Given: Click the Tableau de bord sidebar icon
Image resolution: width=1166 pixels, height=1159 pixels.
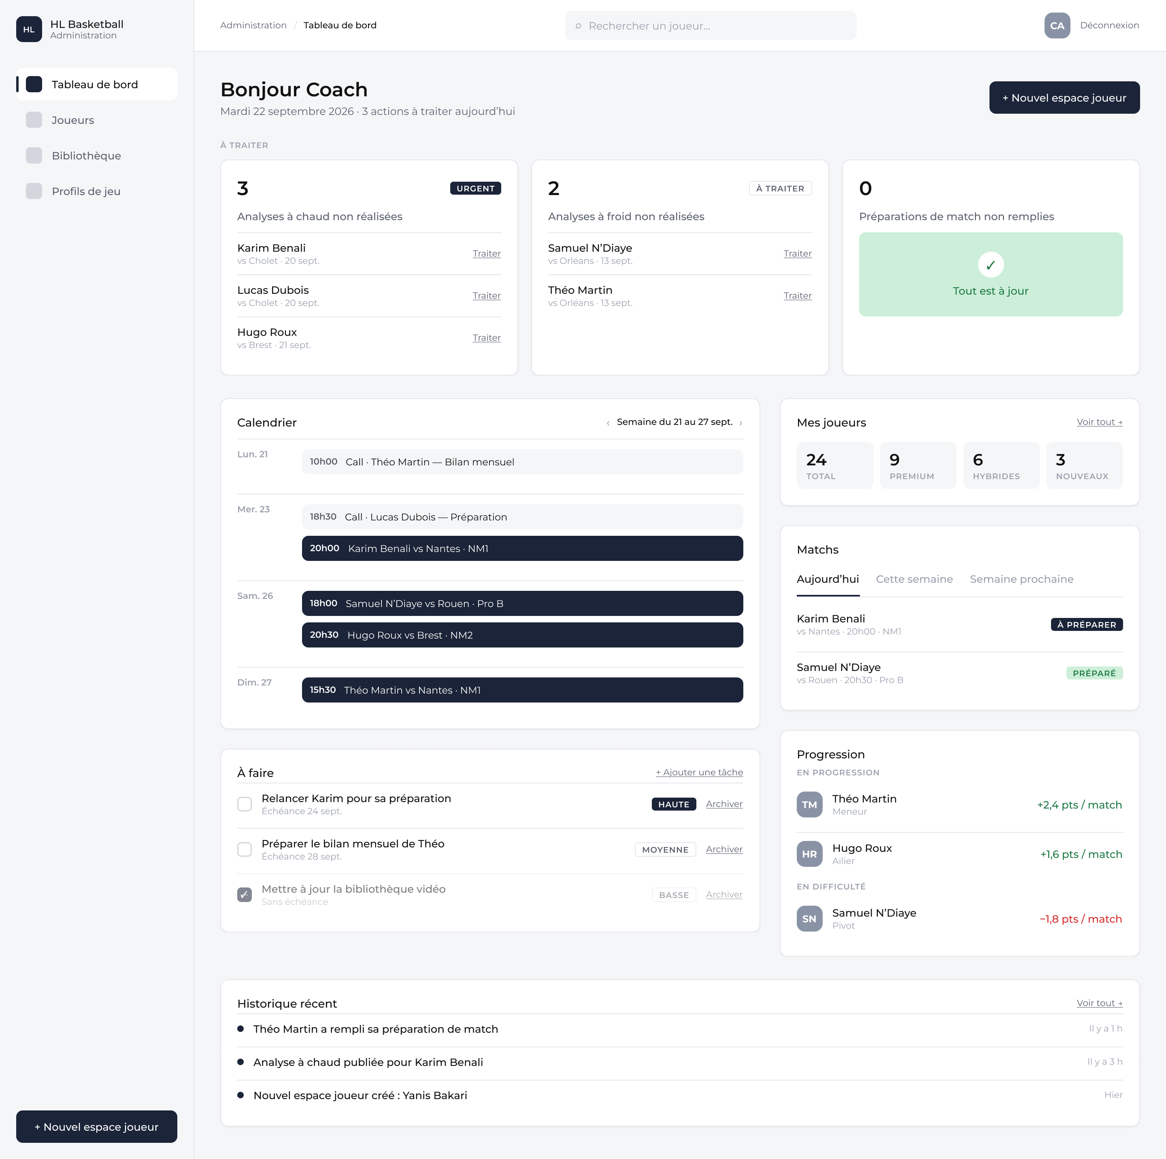Looking at the screenshot, I should click(x=34, y=85).
